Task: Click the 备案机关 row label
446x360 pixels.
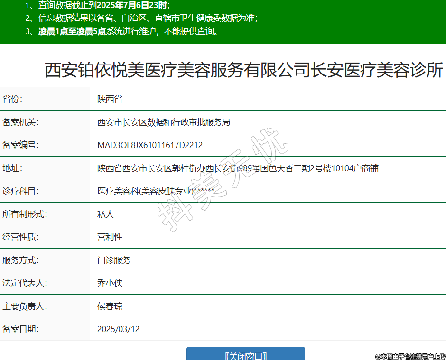Action: tap(20, 122)
